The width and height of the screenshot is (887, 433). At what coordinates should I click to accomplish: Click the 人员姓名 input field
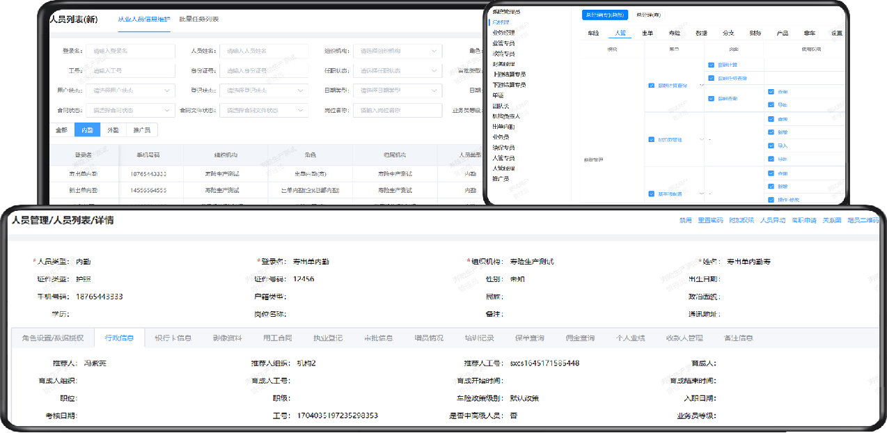264,51
